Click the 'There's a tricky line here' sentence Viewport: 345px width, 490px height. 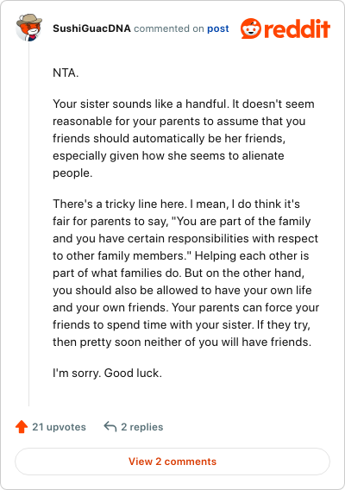coord(120,204)
